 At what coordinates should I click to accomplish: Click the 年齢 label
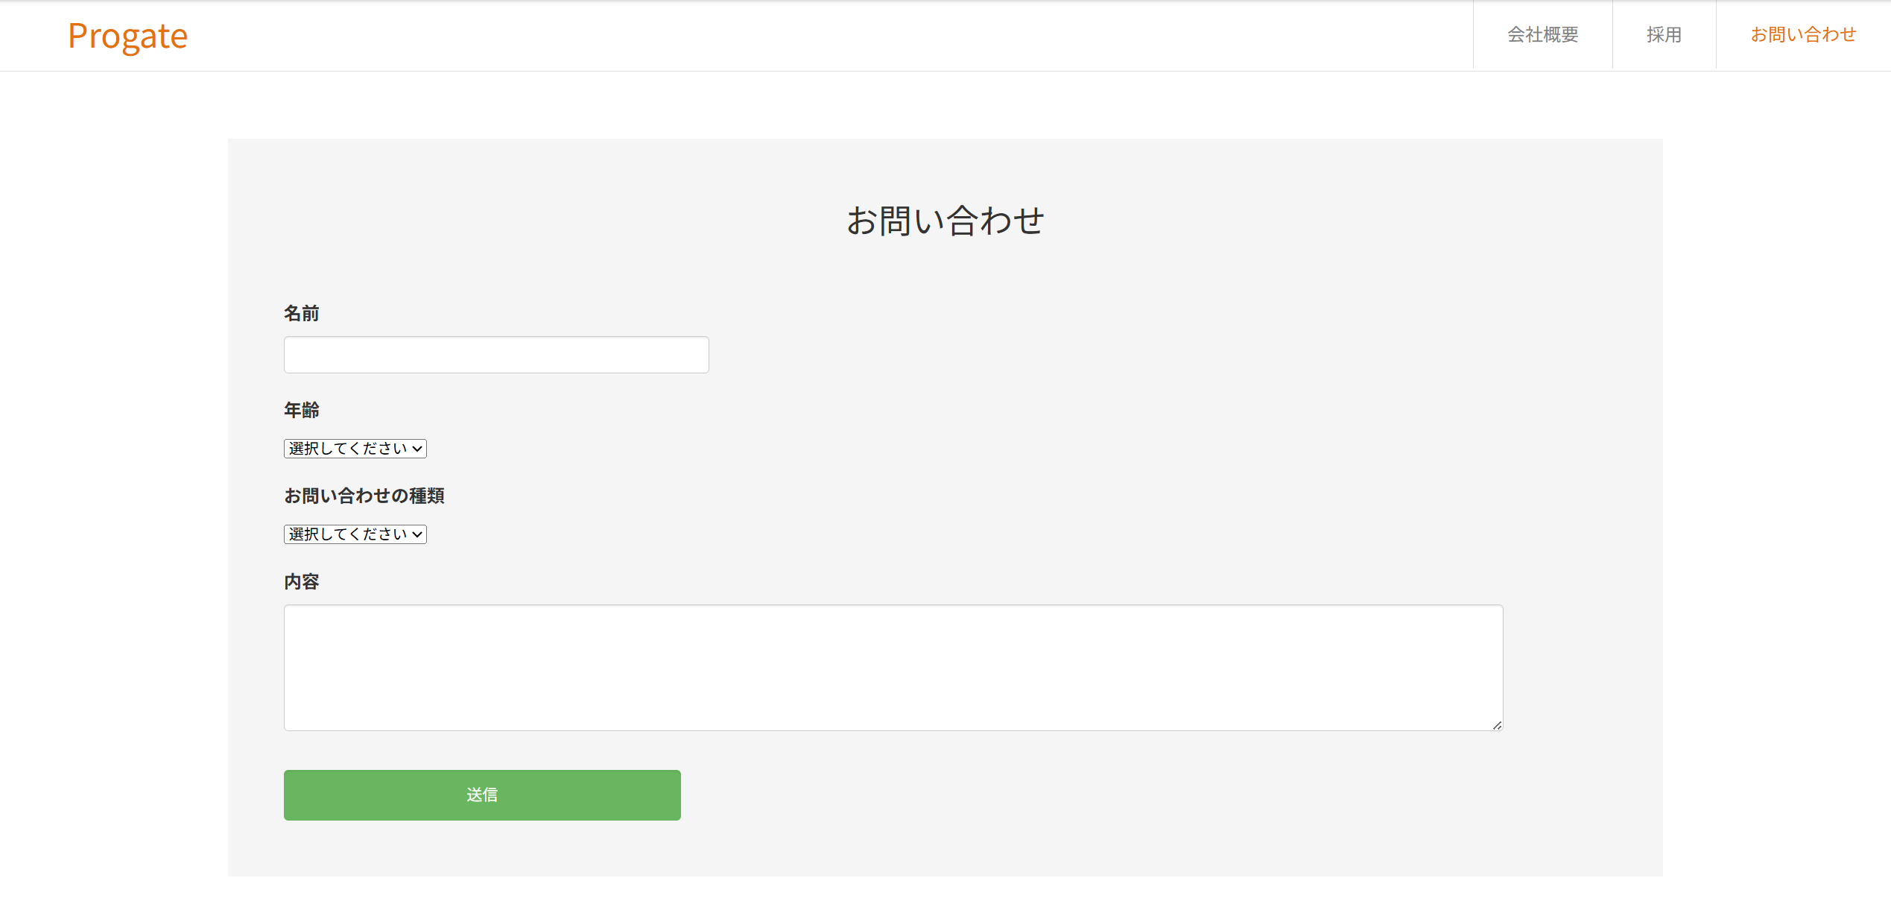(301, 411)
